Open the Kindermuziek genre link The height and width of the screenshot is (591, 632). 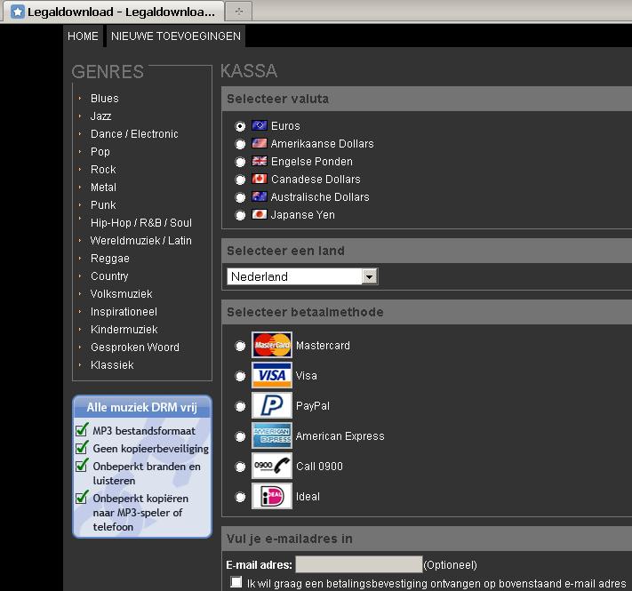point(124,329)
